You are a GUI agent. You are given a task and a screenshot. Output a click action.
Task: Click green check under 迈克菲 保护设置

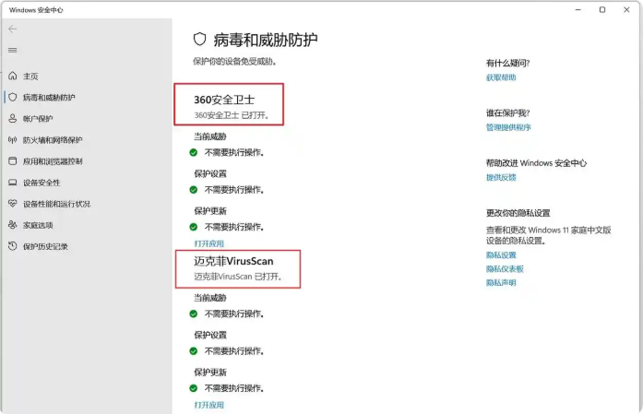(x=194, y=351)
